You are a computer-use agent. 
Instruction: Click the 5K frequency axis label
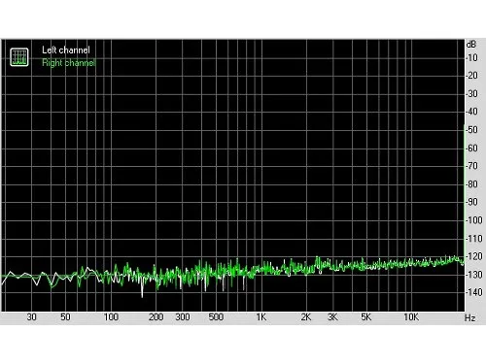click(366, 317)
